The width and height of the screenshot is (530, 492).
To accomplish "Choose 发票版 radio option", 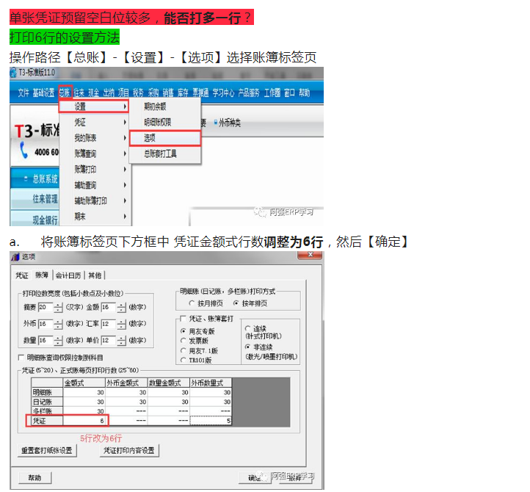I will point(184,341).
